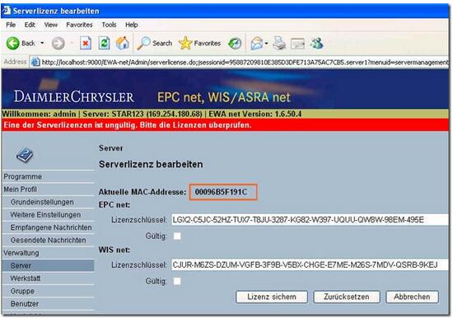Click the Lizenz sichern button
Image resolution: width=453 pixels, height=318 pixels.
(272, 297)
